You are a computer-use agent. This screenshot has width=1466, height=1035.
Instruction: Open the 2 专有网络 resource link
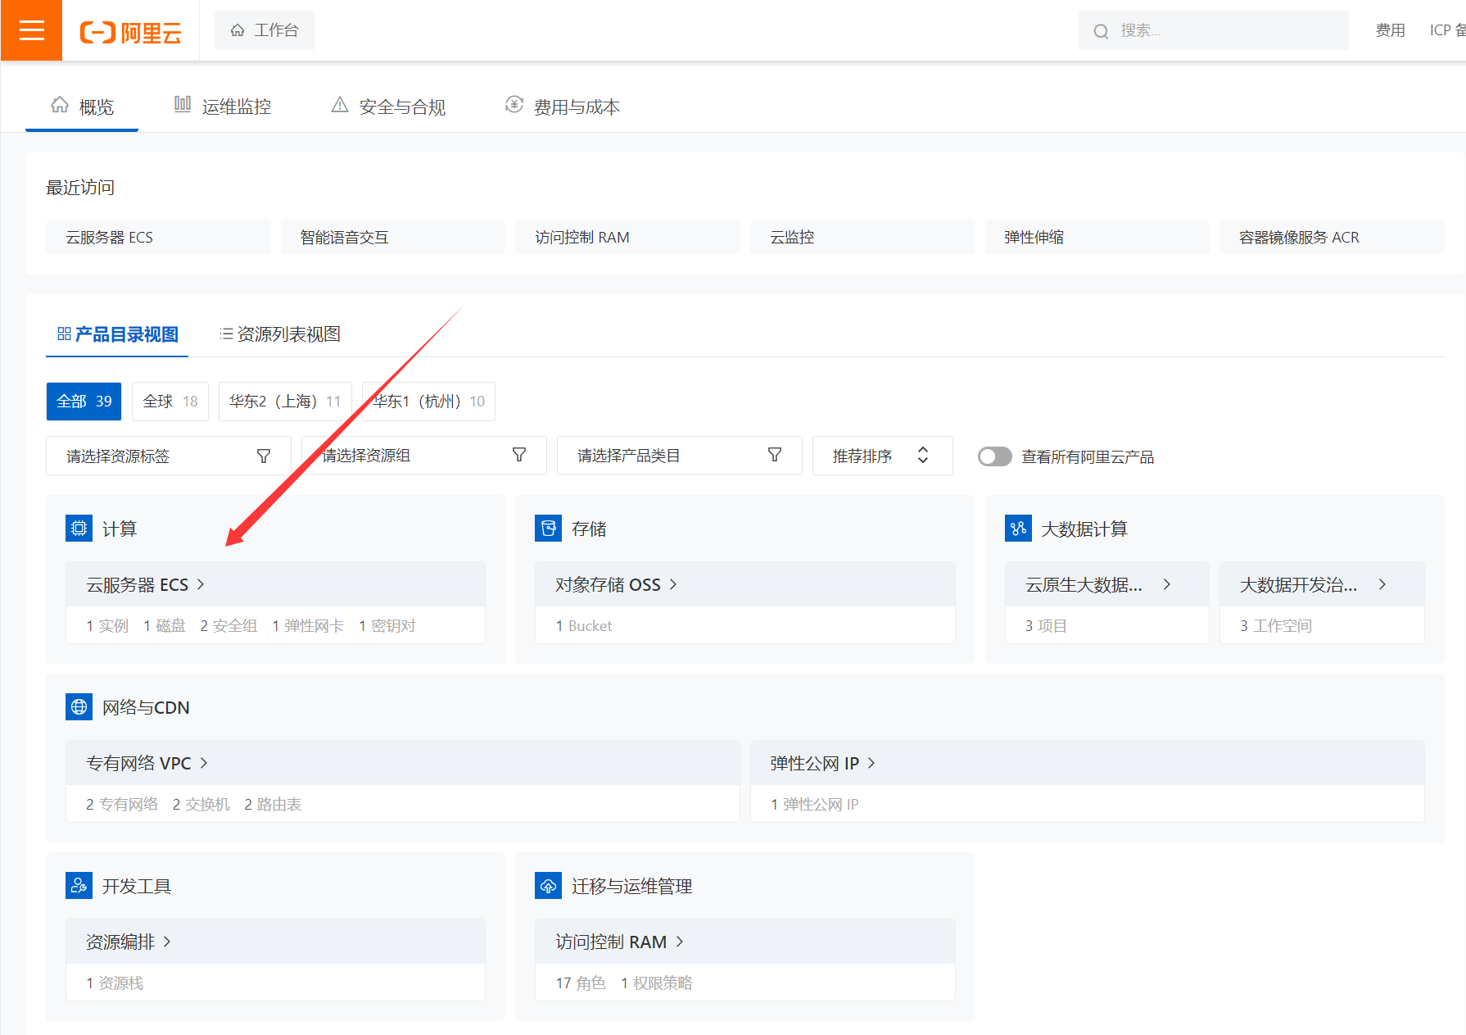122,805
